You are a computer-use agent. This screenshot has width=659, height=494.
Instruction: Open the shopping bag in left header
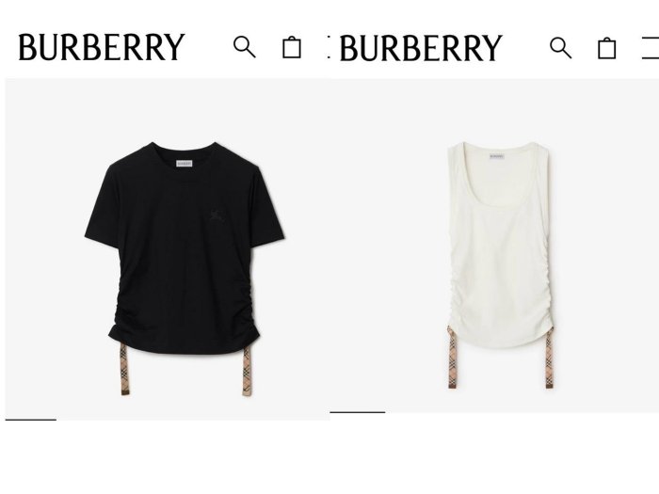point(291,47)
